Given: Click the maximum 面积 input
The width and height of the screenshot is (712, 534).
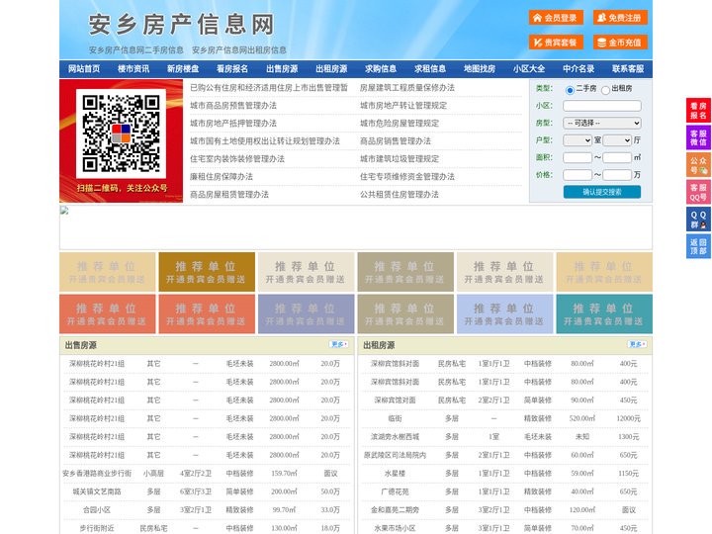Looking at the screenshot, I should [x=617, y=157].
